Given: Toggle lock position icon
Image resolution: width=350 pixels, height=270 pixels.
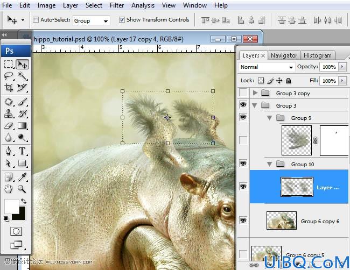Looking at the screenshot, I should pyautogui.click(x=279, y=81).
